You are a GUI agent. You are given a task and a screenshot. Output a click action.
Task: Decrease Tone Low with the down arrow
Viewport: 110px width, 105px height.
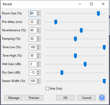(x=38, y=49)
